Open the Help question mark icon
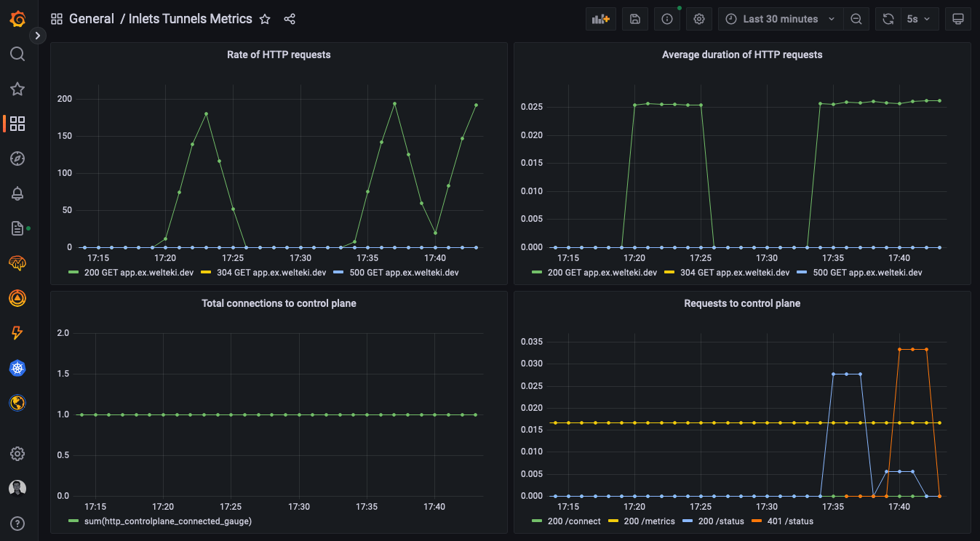 tap(17, 524)
